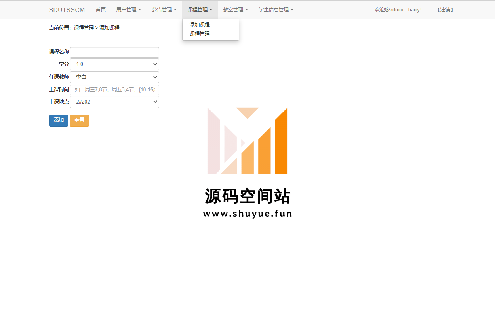This screenshot has height=327, width=495.
Task: Open the 上课地点 classroom dropdown
Action: click(x=114, y=102)
